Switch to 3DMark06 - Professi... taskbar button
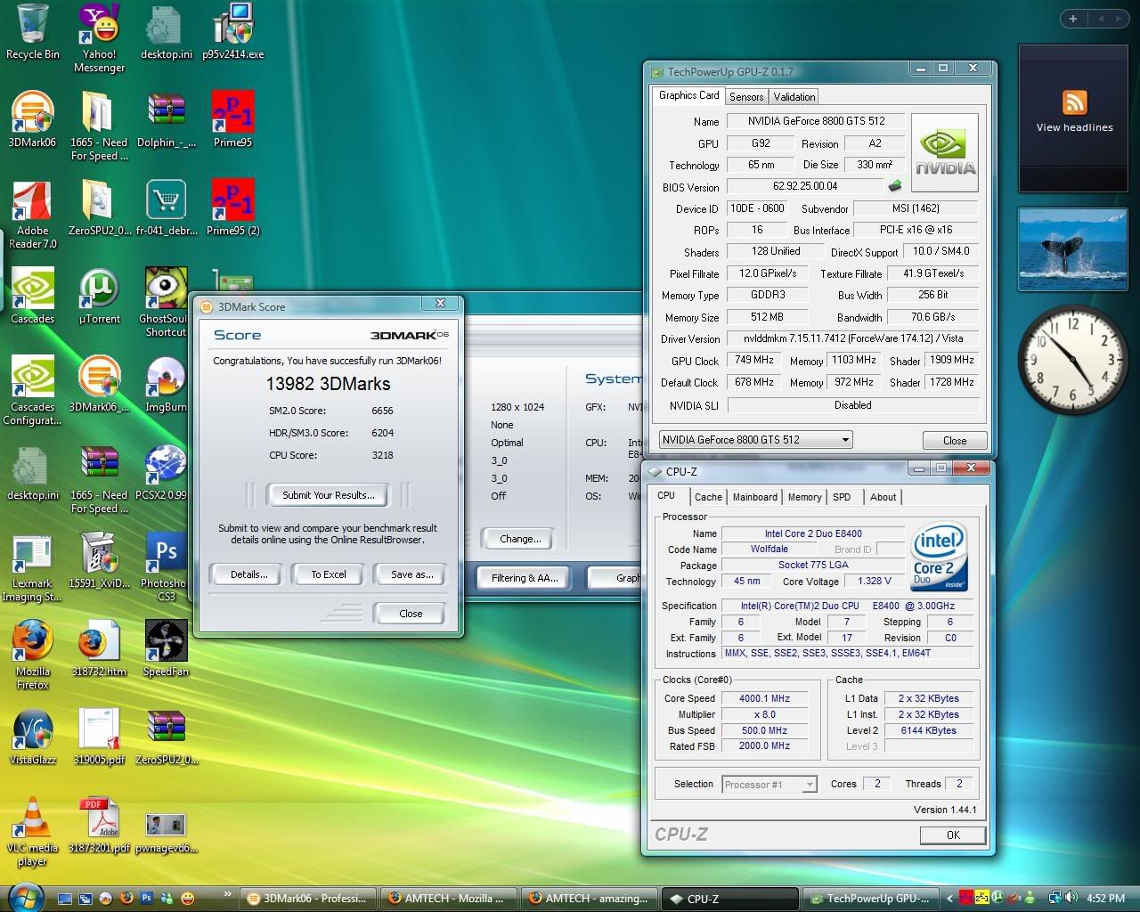 tap(307, 898)
